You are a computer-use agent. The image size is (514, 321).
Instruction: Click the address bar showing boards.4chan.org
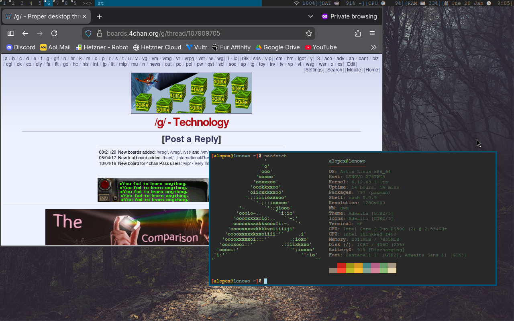point(198,34)
